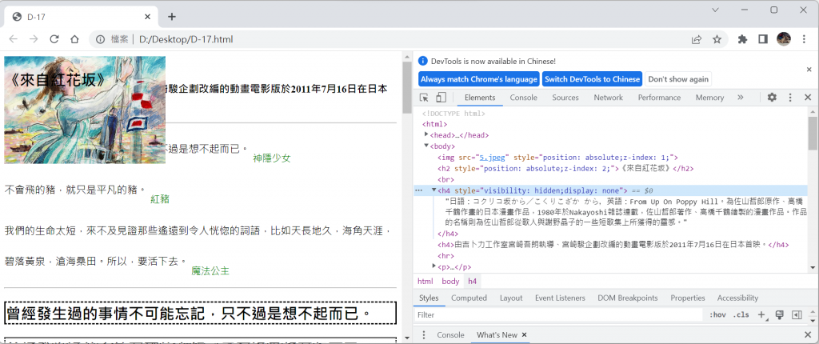This screenshot has height=344, width=819.
Task: Open the DOM Breakpoints pane
Action: pos(628,298)
